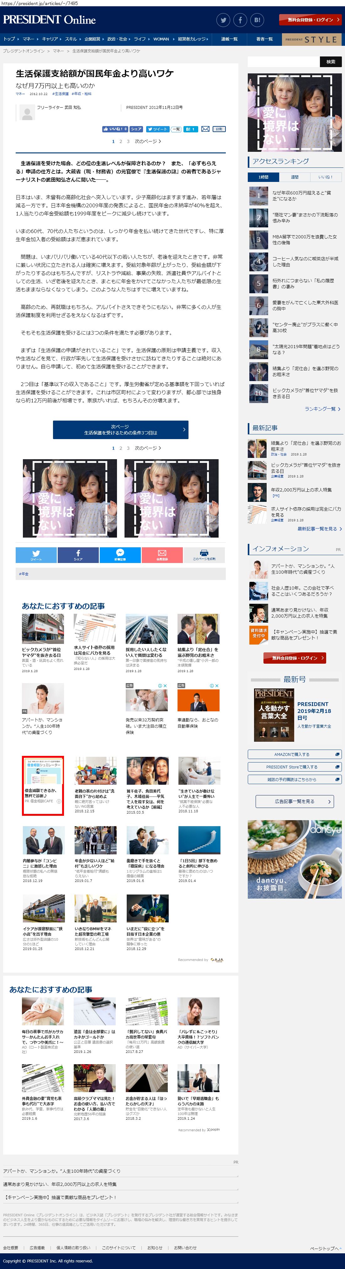Open the Facebook icon in the header
This screenshot has width=345, height=1269.
point(240,20)
